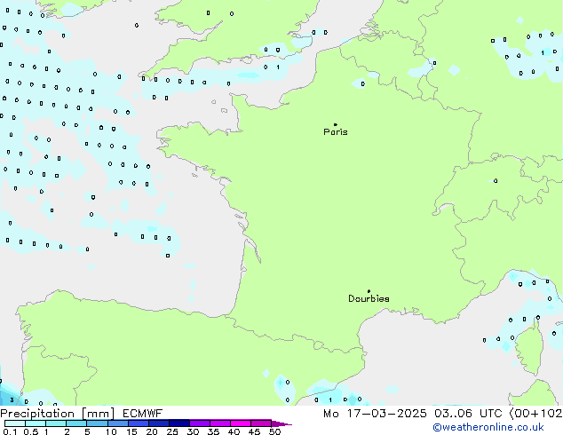This screenshot has width=563, height=435.
Task: Pick the 25–30 mm navy legend swatch
Action: click(179, 423)
